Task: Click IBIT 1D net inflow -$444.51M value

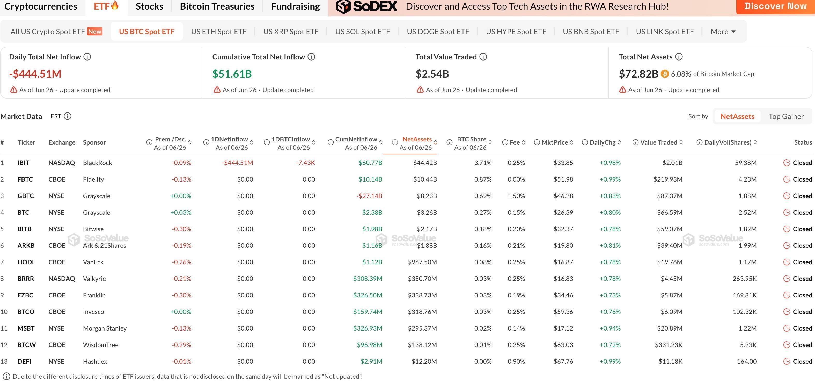Action: pyautogui.click(x=237, y=163)
